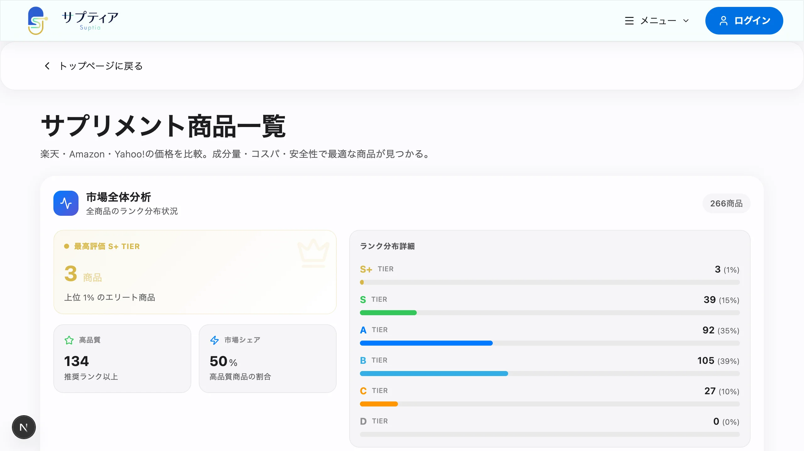Click the empty D tier progress bar
The height and width of the screenshot is (451, 804).
pyautogui.click(x=550, y=434)
